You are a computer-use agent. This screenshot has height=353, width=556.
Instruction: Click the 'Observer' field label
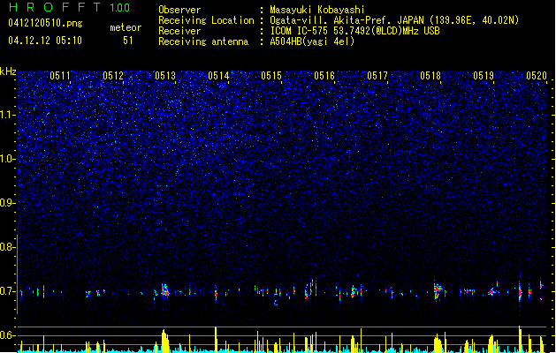point(179,10)
